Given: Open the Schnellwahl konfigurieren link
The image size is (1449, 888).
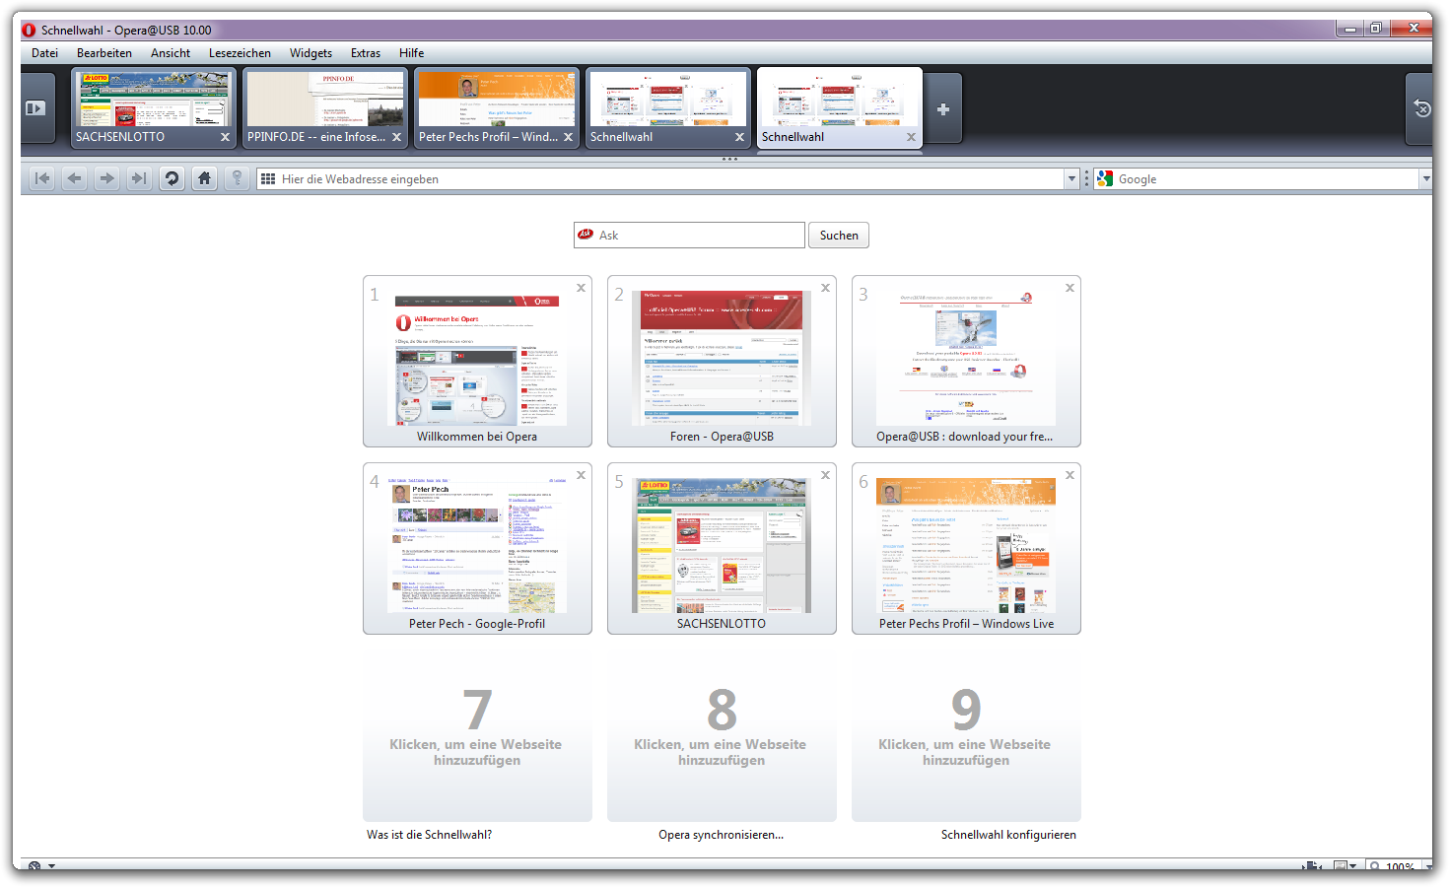Looking at the screenshot, I should click(1007, 835).
